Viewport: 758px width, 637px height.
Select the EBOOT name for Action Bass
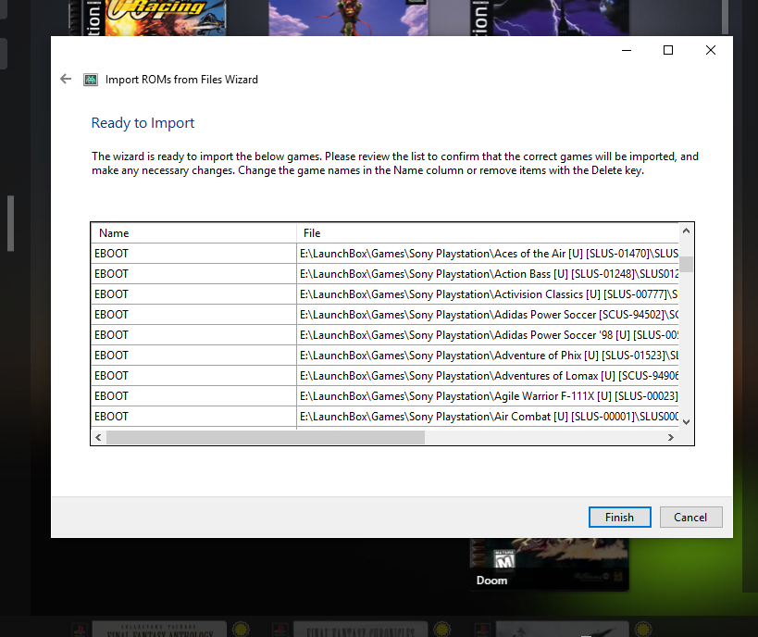193,274
